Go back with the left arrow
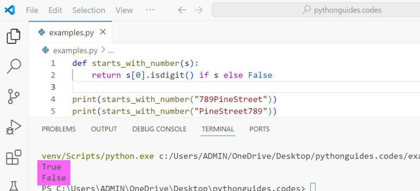The width and height of the screenshot is (420, 191). click(x=182, y=10)
